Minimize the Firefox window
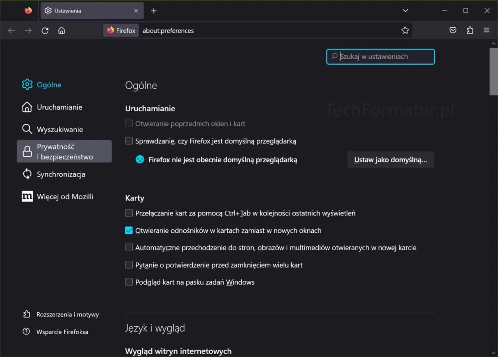Screen dimensions: 498x357 point(444,11)
